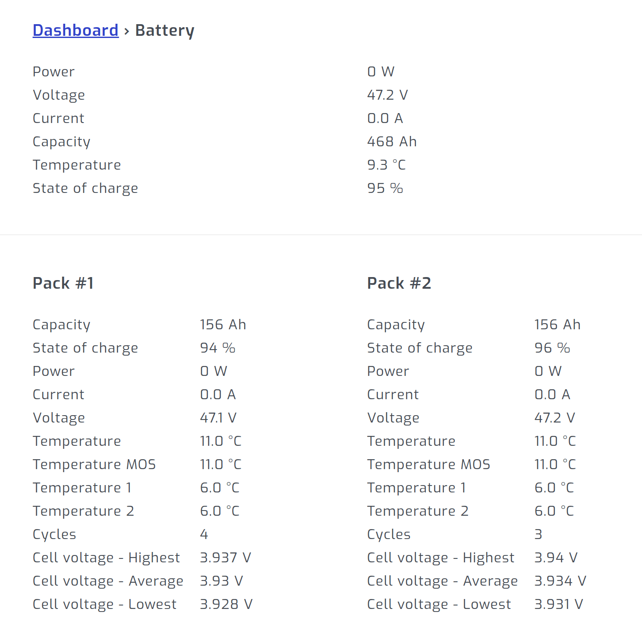Select Pack #2 Cycles count 3
The image size is (642, 637).
[538, 534]
